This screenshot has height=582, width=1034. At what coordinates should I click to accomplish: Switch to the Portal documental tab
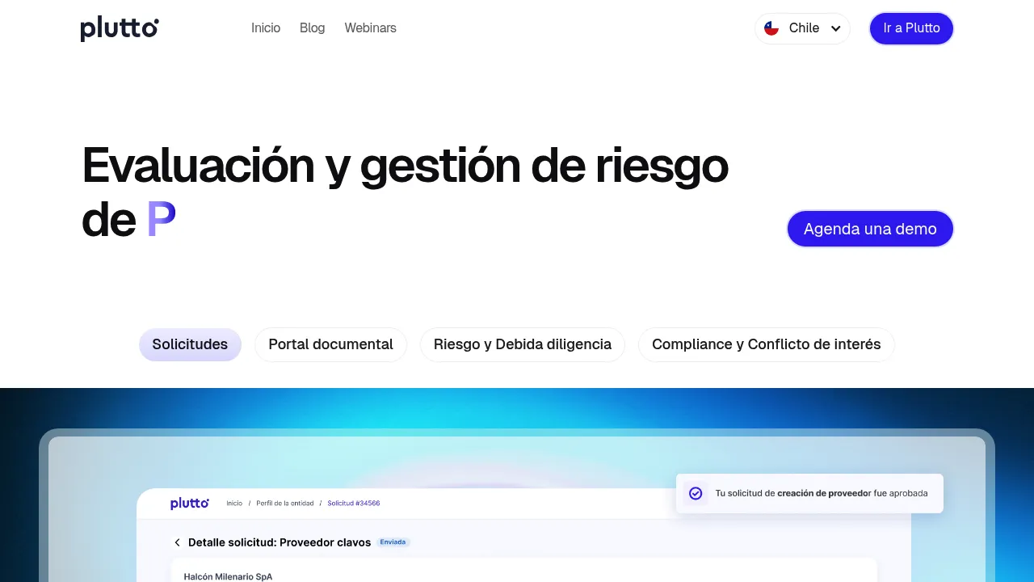pos(330,344)
